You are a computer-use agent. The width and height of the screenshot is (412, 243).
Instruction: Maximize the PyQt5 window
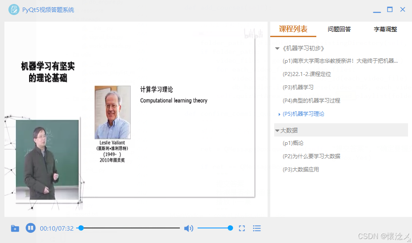pyautogui.click(x=390, y=10)
